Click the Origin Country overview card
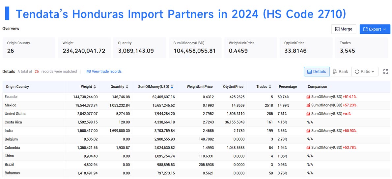392x179 pixels. click(x=29, y=48)
